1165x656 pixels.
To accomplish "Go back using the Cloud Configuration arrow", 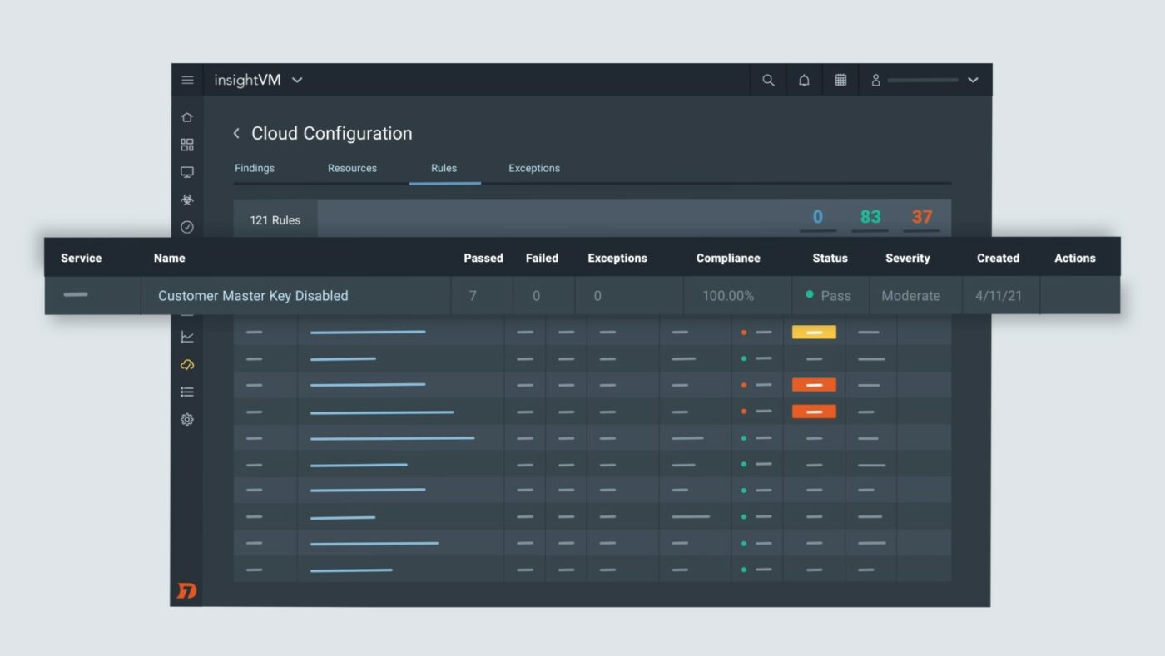I will pyautogui.click(x=236, y=133).
